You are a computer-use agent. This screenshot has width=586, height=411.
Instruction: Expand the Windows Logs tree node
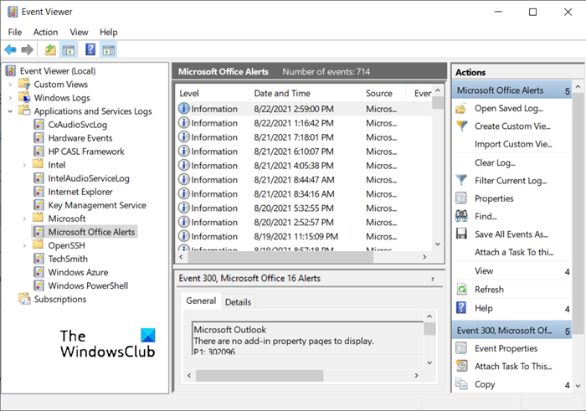click(x=11, y=98)
